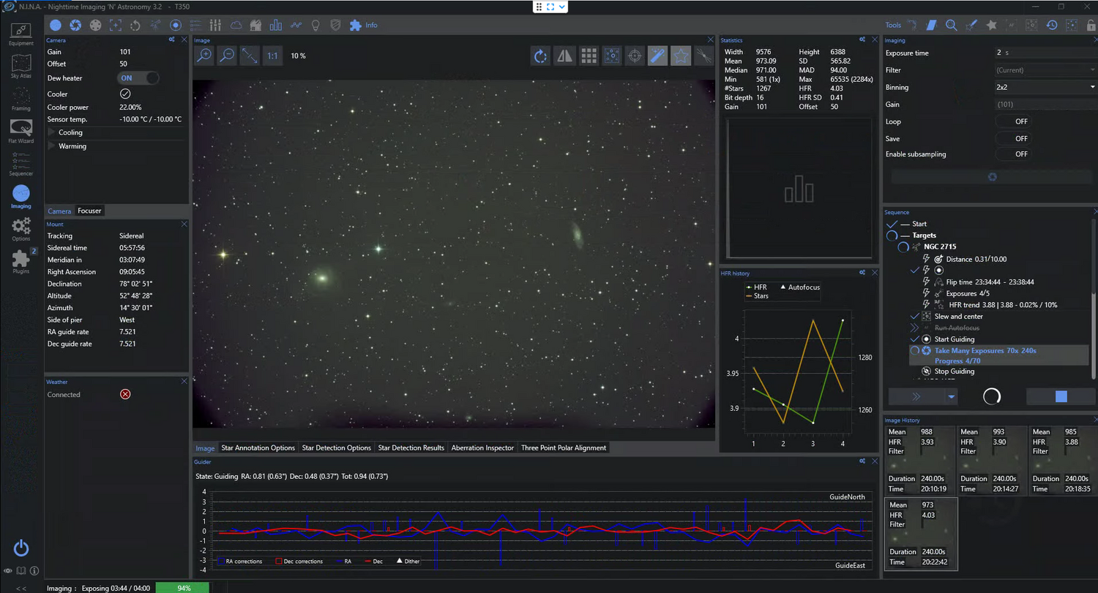The width and height of the screenshot is (1098, 593).
Task: Open the Star Detection Results tab
Action: coord(411,447)
